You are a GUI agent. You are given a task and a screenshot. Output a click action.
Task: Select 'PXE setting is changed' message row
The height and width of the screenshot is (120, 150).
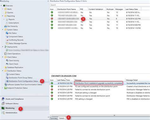100,99
